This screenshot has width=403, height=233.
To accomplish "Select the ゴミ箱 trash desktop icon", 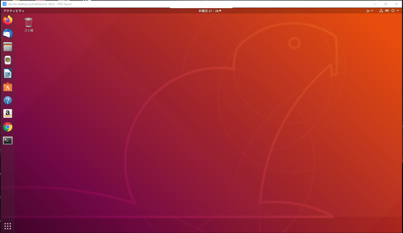I will [29, 25].
